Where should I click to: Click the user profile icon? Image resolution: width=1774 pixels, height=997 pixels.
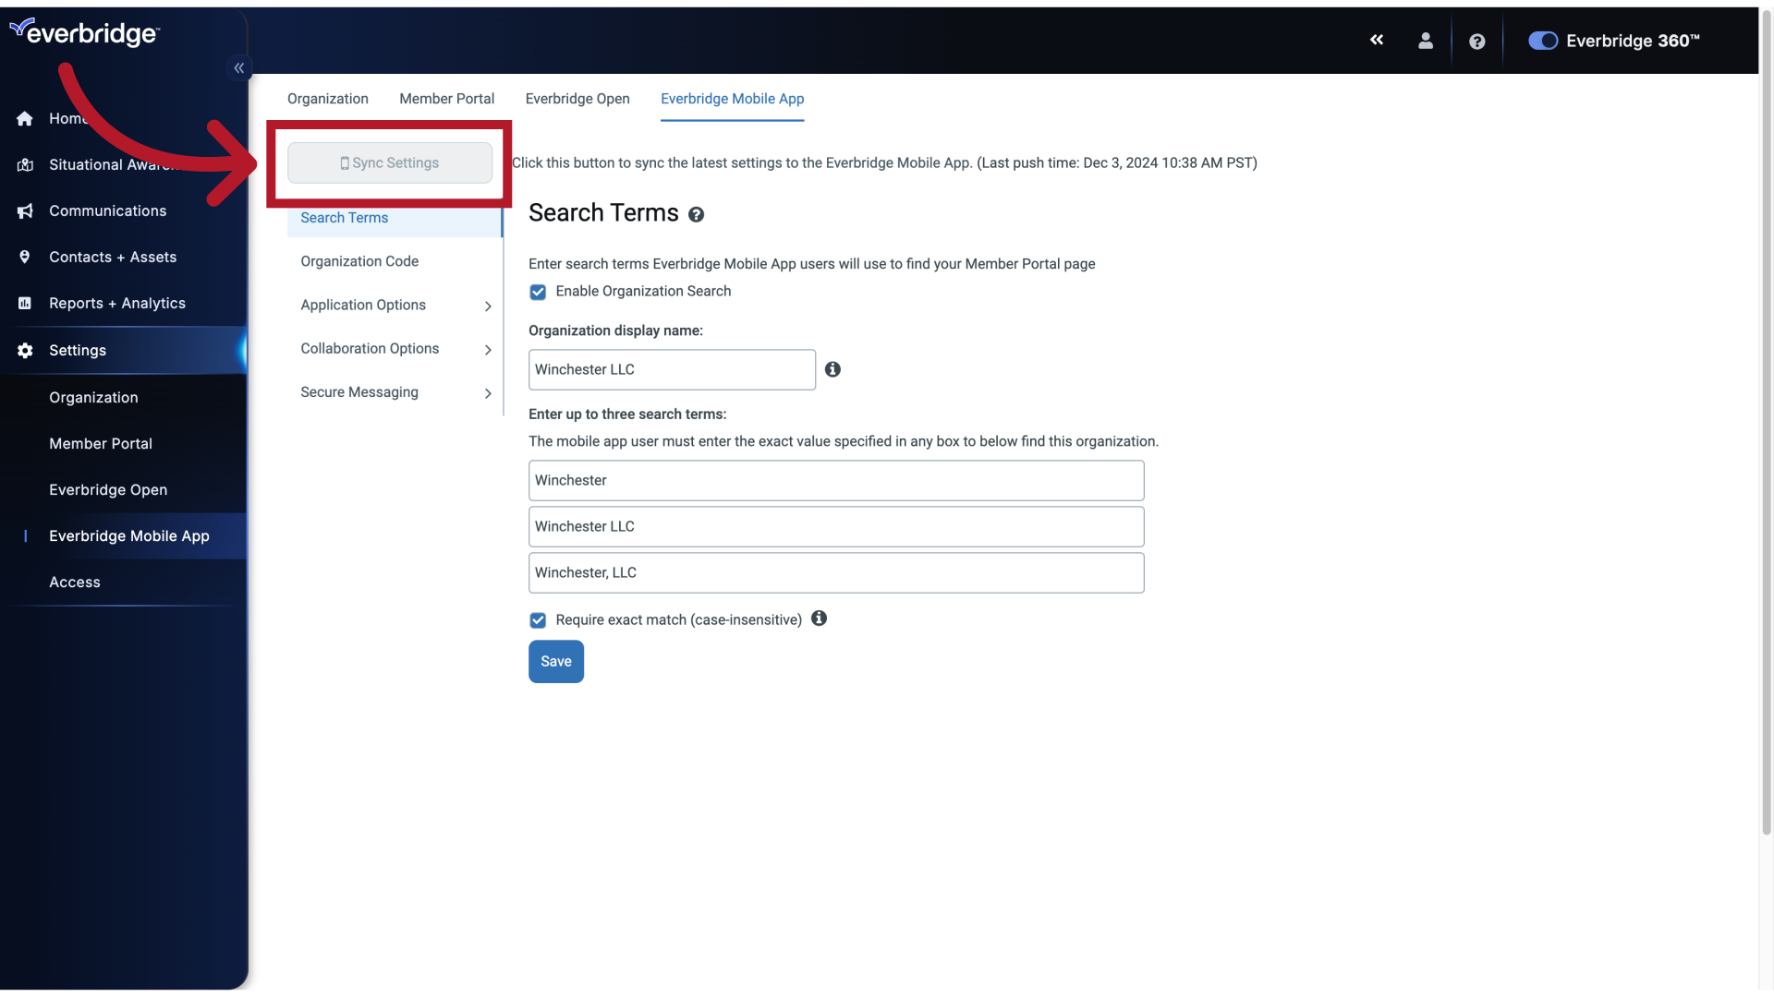pyautogui.click(x=1426, y=41)
